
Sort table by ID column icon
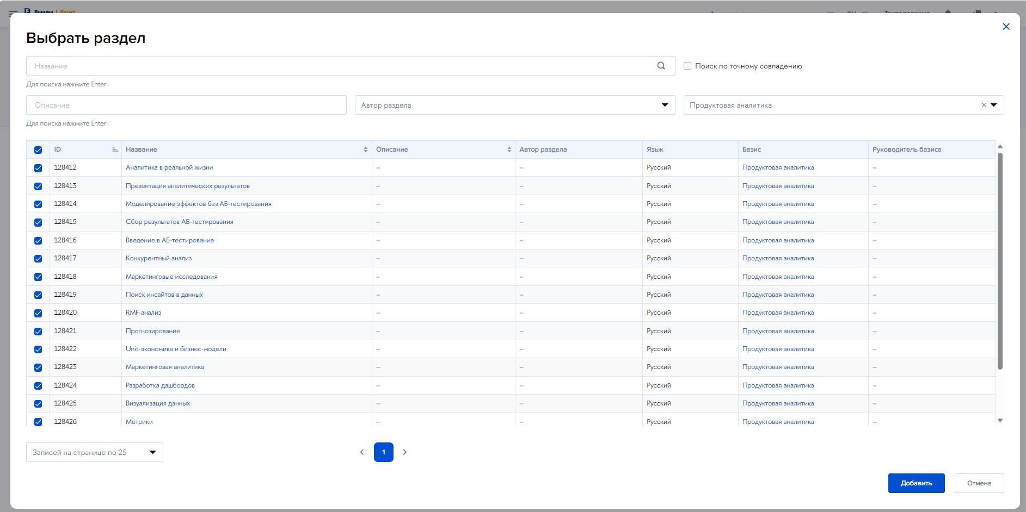pyautogui.click(x=115, y=149)
